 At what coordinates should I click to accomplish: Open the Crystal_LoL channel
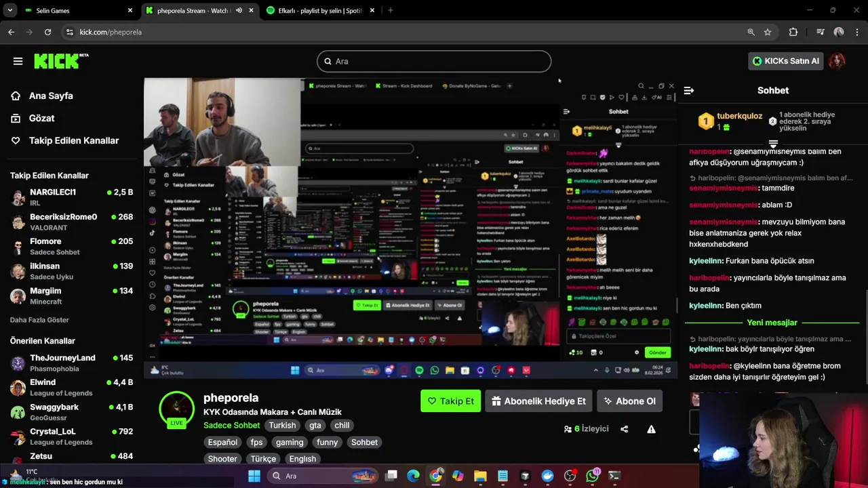pyautogui.click(x=72, y=436)
